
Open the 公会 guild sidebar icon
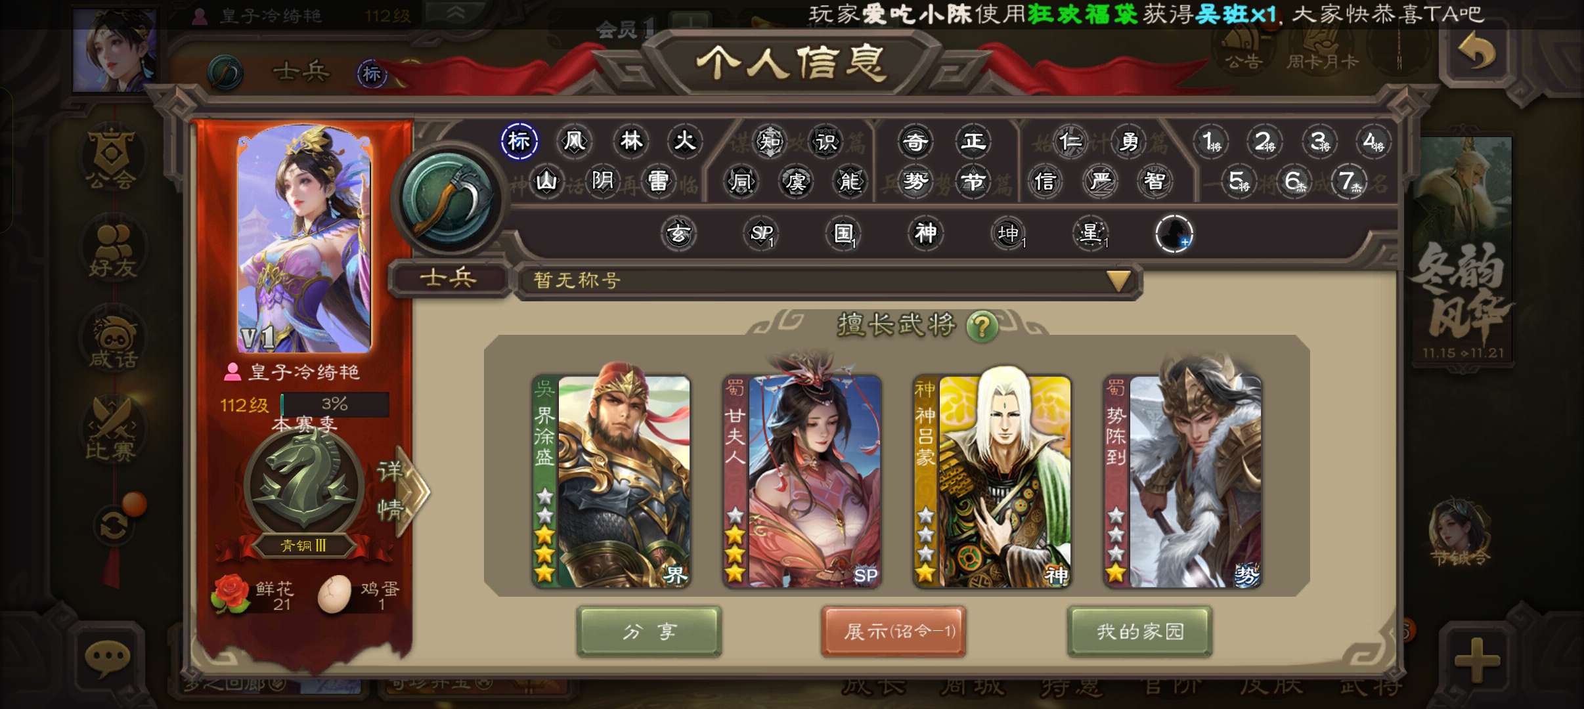pyautogui.click(x=112, y=159)
